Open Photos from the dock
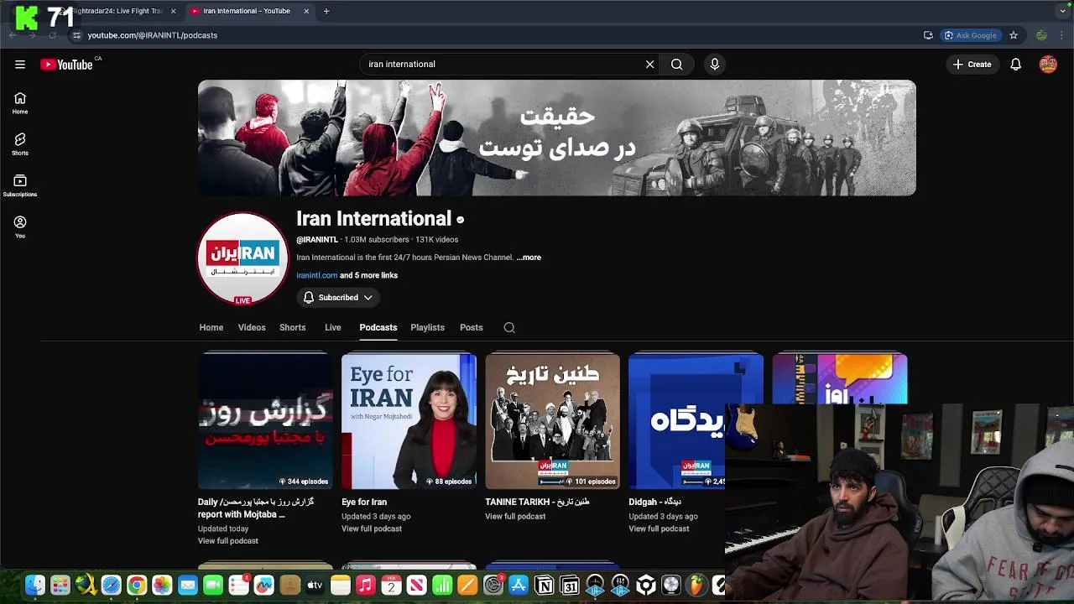This screenshot has height=604, width=1074. tap(162, 586)
